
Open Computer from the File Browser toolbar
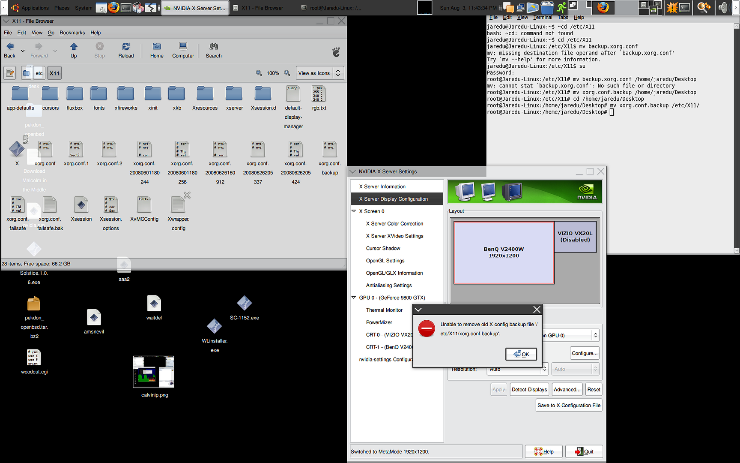coord(183,50)
